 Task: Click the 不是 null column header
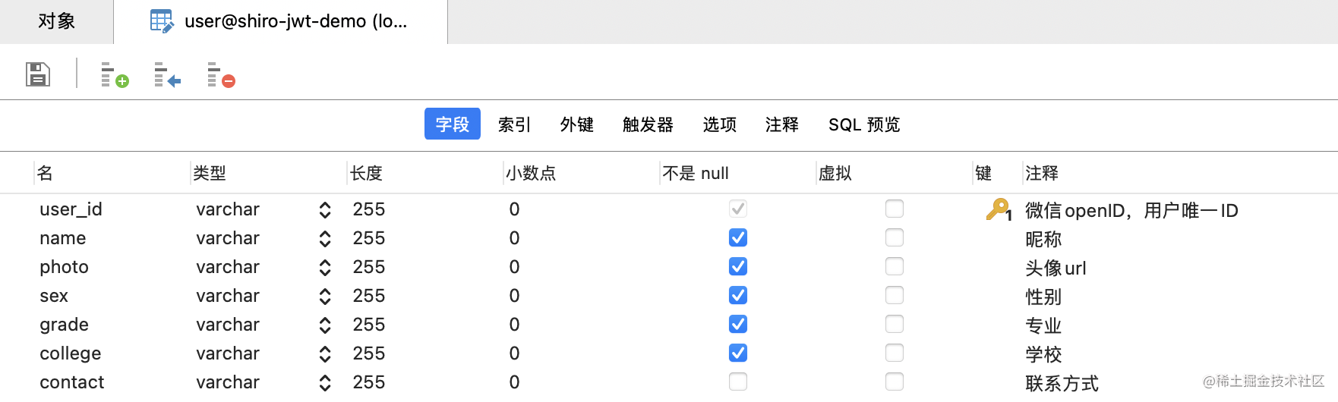click(x=695, y=173)
